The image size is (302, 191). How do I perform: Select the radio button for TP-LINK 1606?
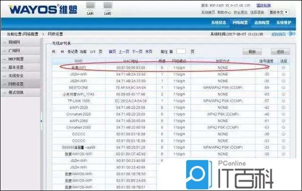283,101
